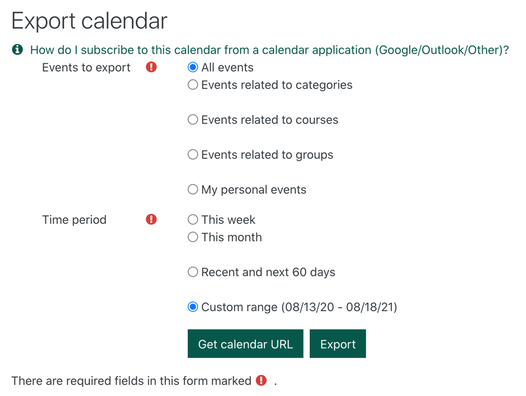Select My personal events
Image resolution: width=526 pixels, height=396 pixels.
(193, 189)
